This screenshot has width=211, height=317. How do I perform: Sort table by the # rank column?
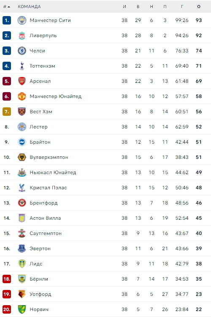7,7
